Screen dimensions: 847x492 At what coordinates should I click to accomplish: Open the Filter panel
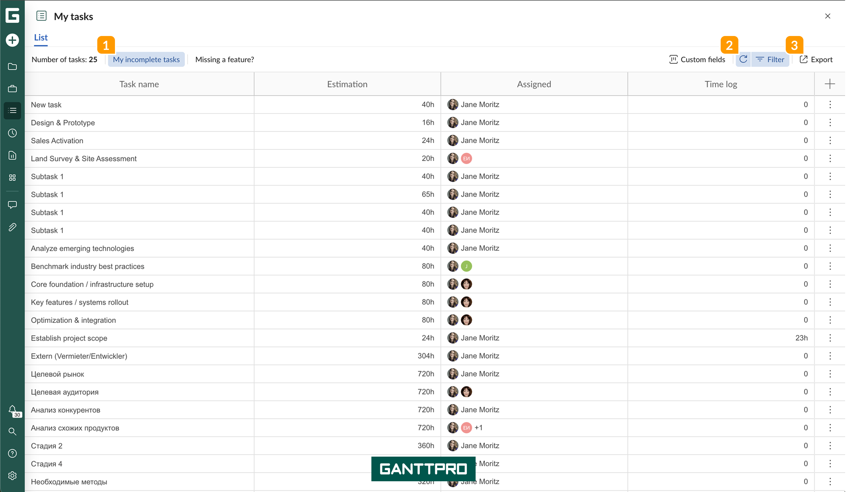(x=770, y=59)
